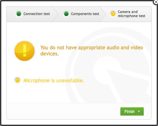This screenshot has height=126, width=158.
Task: Click the audio and video devices warning text
Action: [92, 51]
